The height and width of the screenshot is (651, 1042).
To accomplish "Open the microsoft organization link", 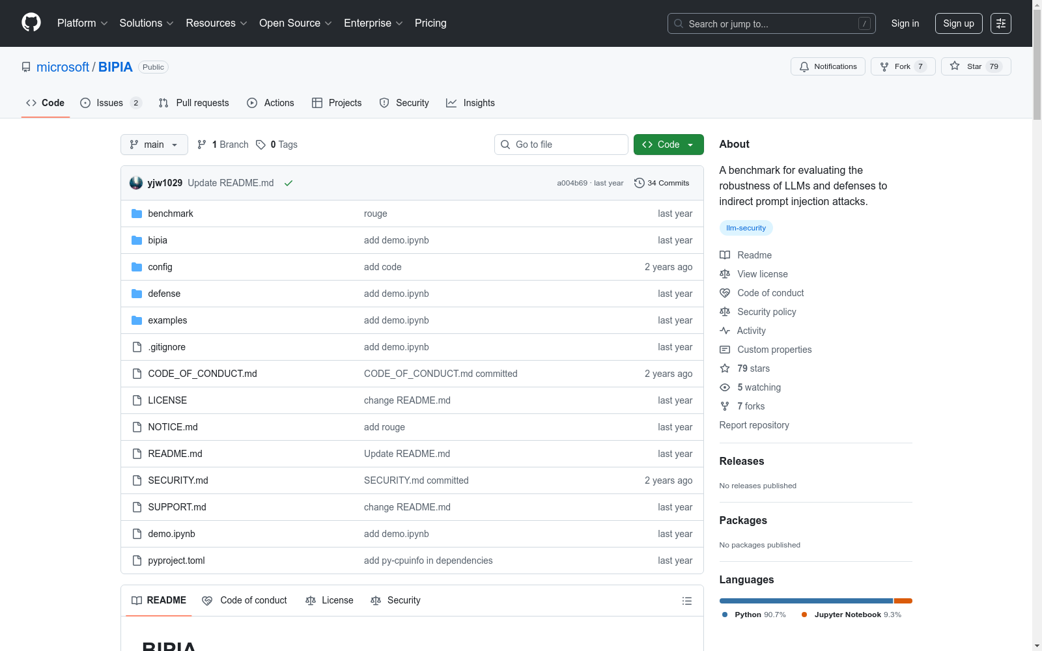I will coord(63,67).
